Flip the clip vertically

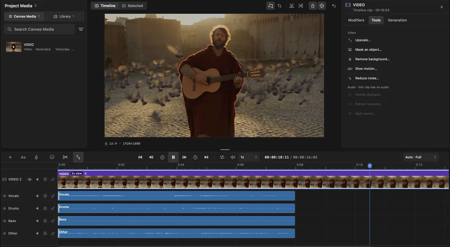(x=301, y=6)
